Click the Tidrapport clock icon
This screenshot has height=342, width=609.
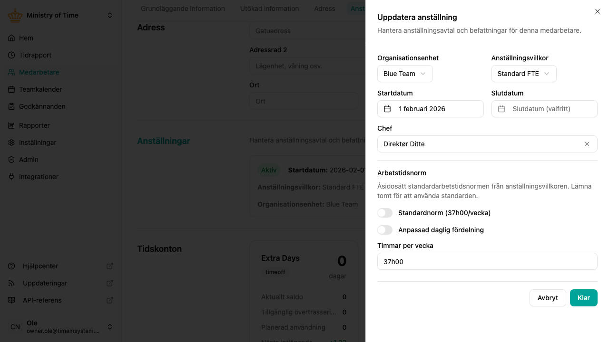[11, 55]
